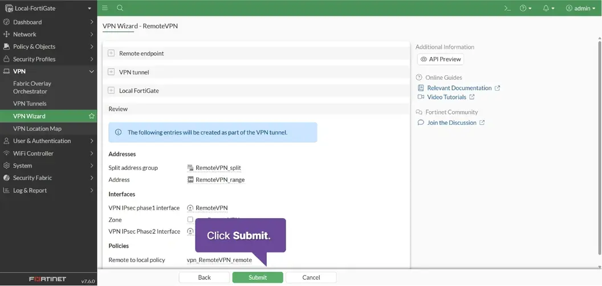Open the Local-FortiGate device dropdown
This screenshot has width=602, height=286.
point(48,8)
